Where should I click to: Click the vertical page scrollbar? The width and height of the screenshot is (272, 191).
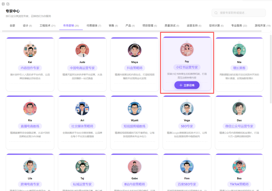click(271, 68)
